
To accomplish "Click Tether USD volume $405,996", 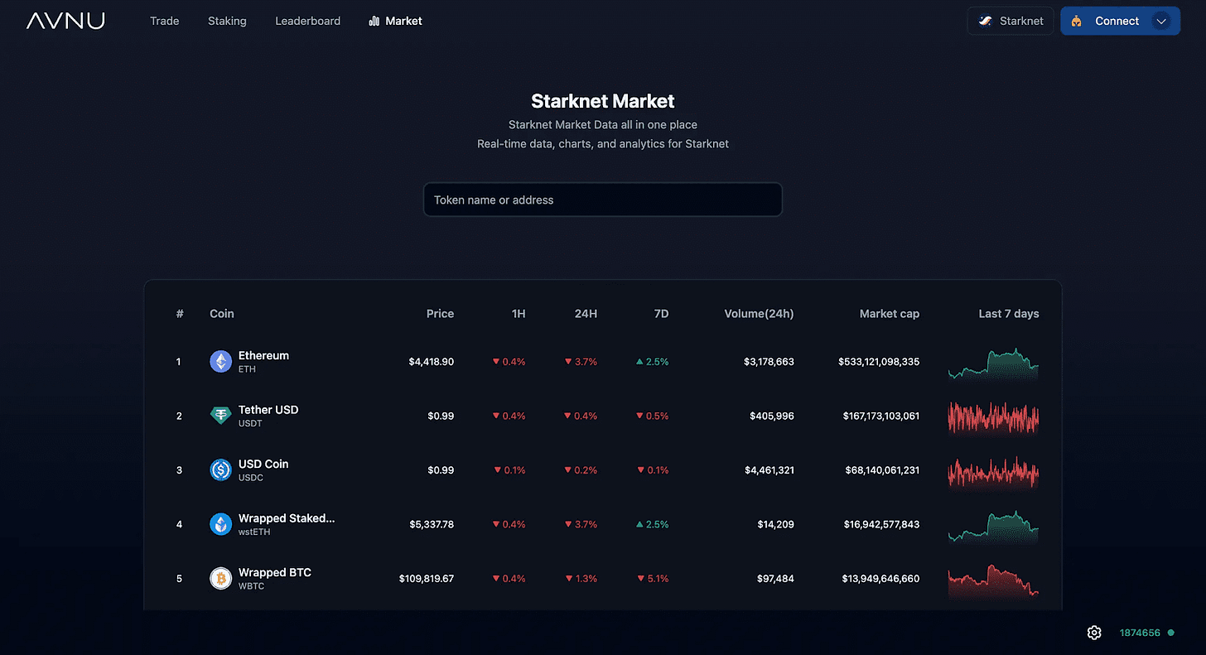I will [771, 416].
